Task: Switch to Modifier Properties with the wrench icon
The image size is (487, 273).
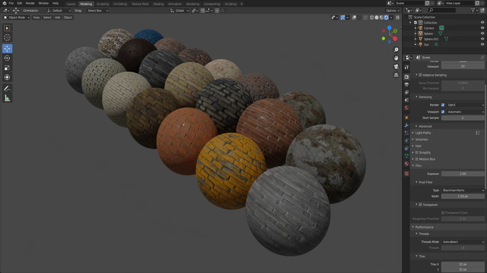Action: tap(406, 125)
